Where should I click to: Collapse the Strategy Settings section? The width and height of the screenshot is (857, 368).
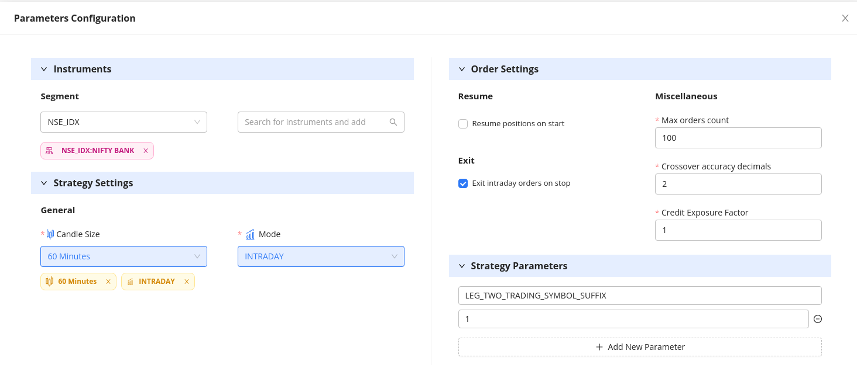coord(44,183)
